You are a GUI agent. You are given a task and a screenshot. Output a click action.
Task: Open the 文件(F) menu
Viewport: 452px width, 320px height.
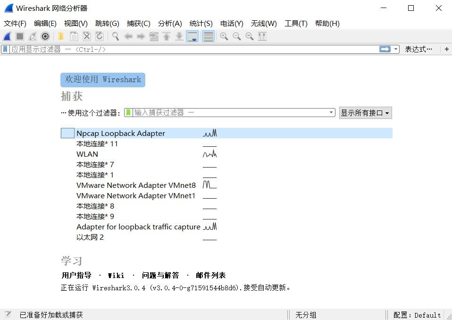click(x=15, y=23)
